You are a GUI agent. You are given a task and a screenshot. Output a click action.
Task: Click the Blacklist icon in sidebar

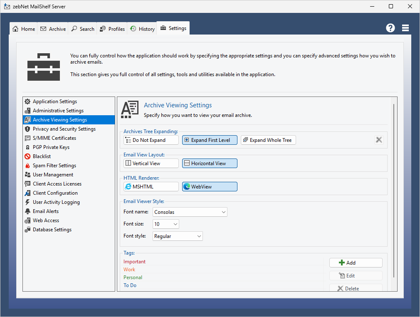pyautogui.click(x=27, y=156)
